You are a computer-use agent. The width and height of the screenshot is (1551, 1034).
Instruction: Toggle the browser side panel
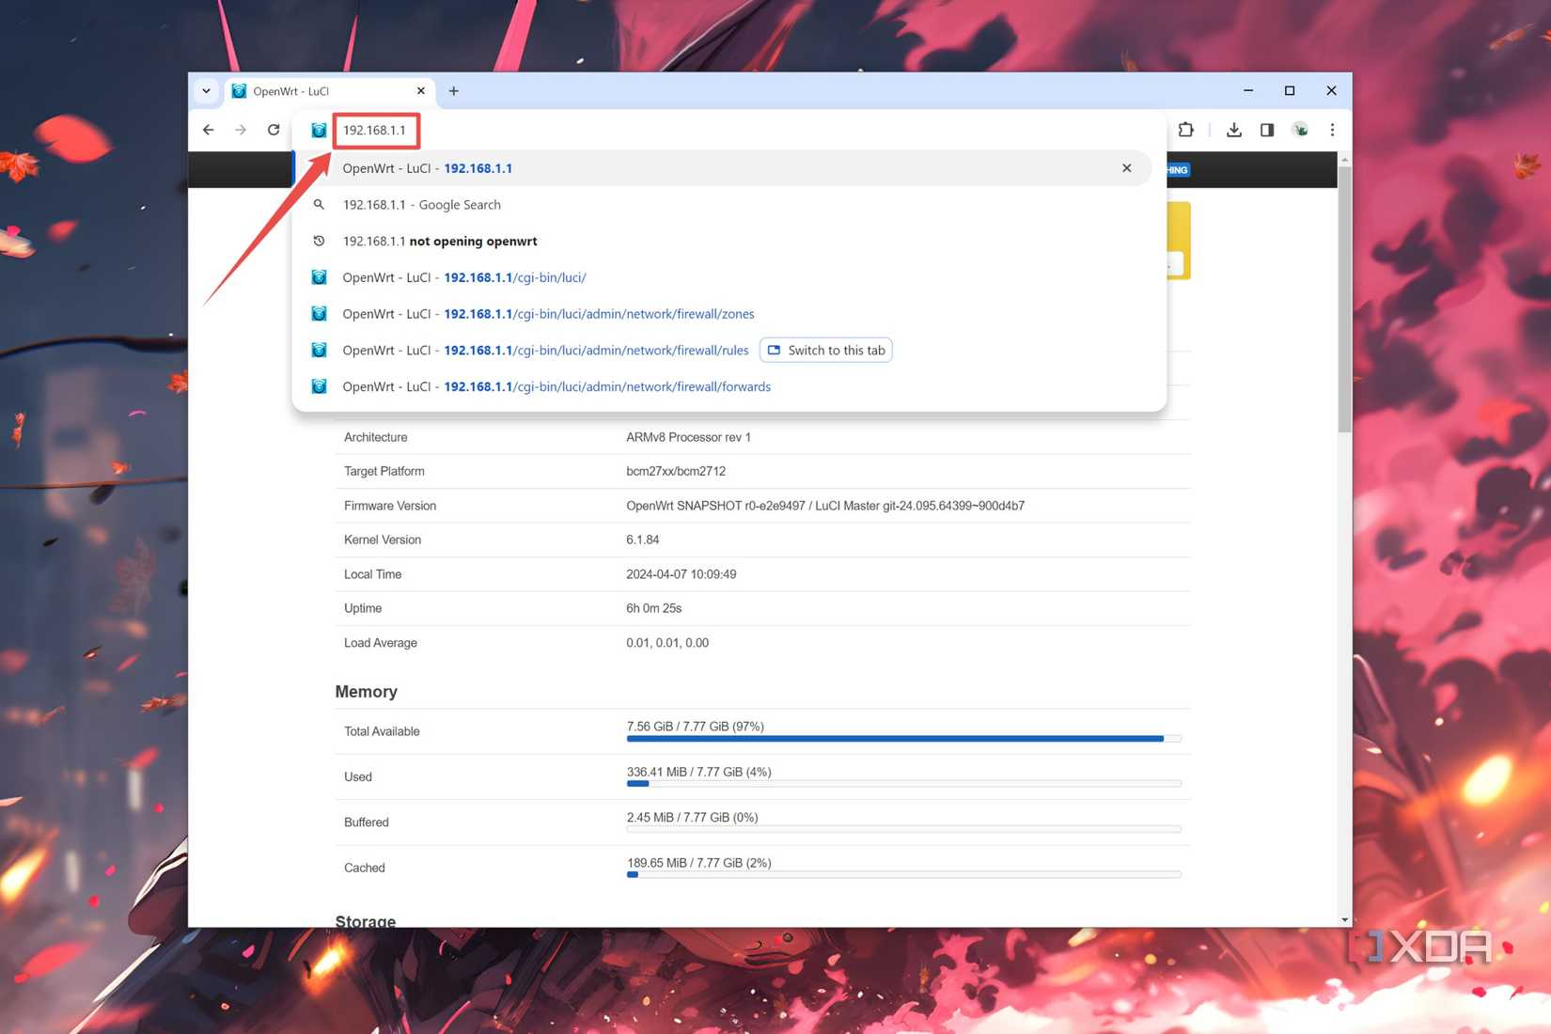click(1267, 130)
